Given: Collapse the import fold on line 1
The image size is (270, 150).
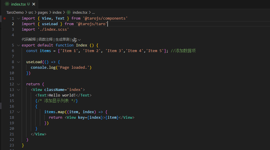Looking at the screenshot, I should click(18, 18).
